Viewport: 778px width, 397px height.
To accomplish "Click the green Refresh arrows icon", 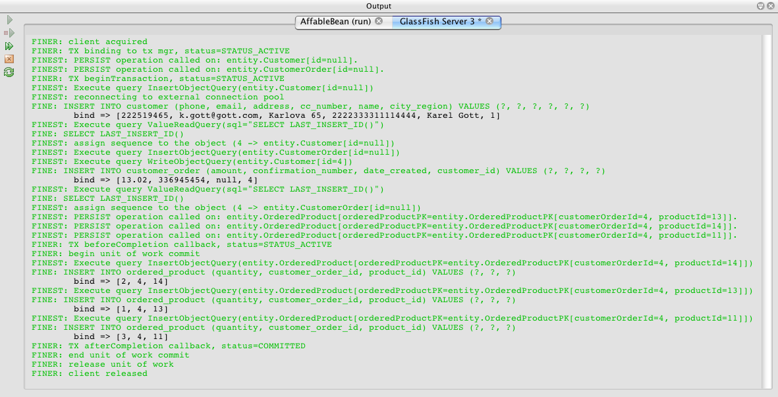I will (9, 72).
